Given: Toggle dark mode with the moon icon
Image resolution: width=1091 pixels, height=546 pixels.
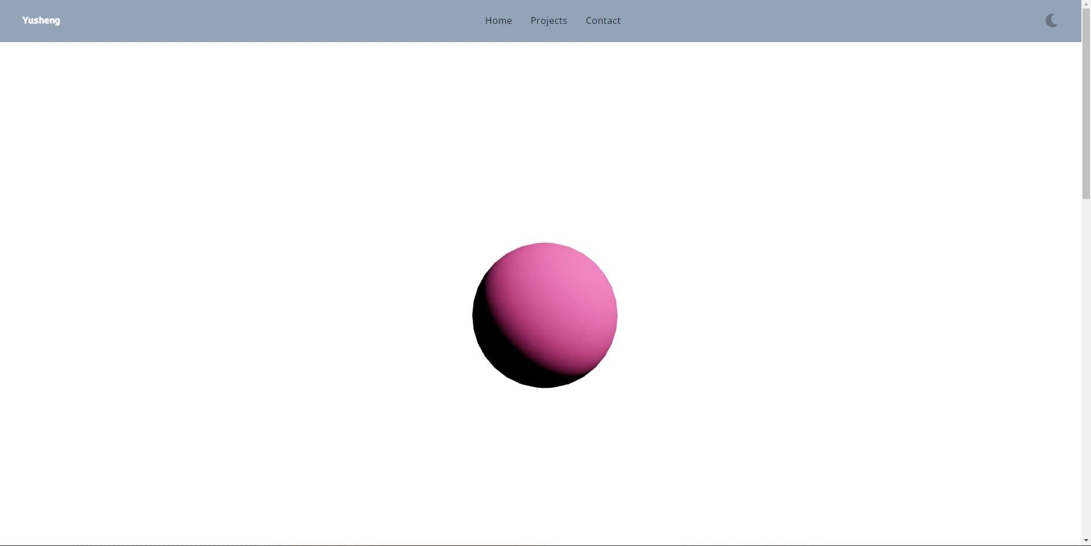Looking at the screenshot, I should pos(1051,20).
